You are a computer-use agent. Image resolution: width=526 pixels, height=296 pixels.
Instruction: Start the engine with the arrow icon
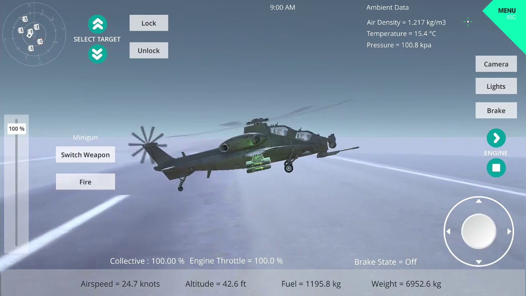tap(496, 138)
